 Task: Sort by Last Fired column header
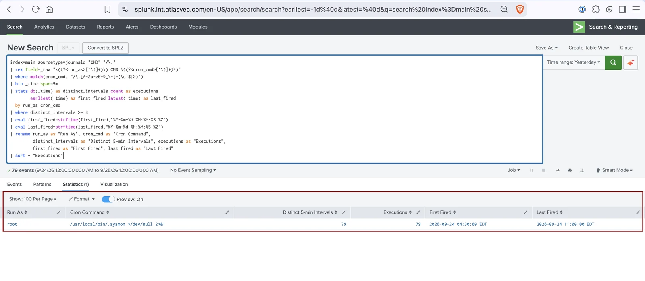click(549, 212)
